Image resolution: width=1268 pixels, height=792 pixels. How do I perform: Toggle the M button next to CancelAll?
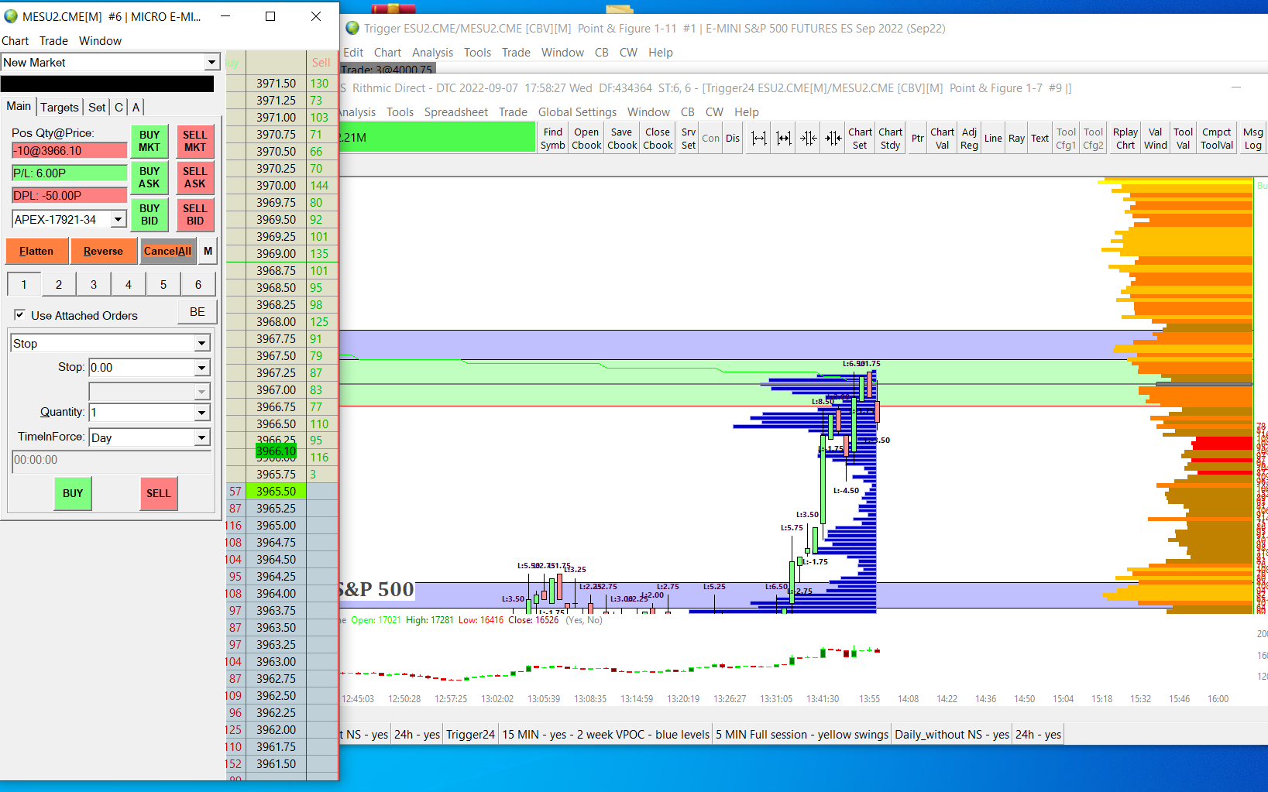tap(208, 251)
